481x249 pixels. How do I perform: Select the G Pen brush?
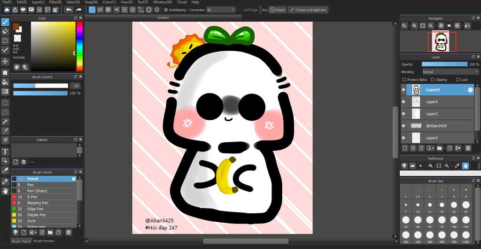point(44,197)
